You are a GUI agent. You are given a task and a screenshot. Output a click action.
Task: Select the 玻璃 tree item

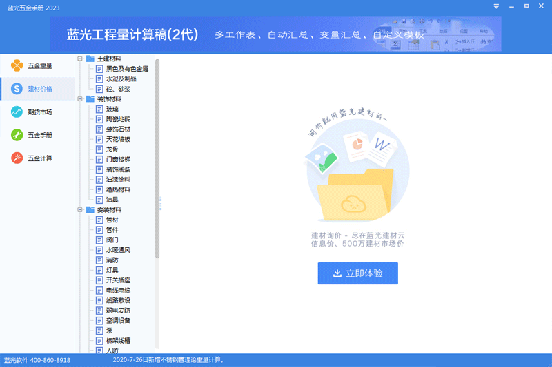pyautogui.click(x=112, y=109)
